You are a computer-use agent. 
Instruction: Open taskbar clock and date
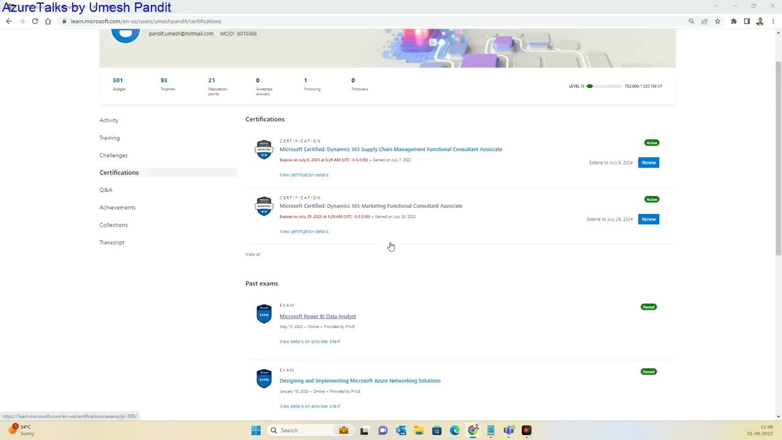click(760, 430)
